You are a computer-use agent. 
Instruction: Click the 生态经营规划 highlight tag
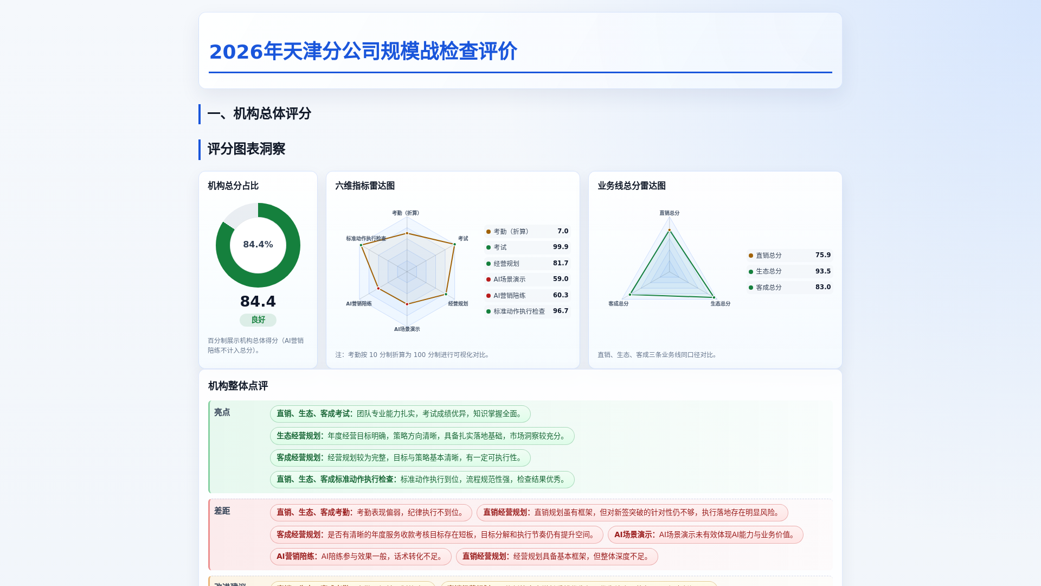pos(422,436)
